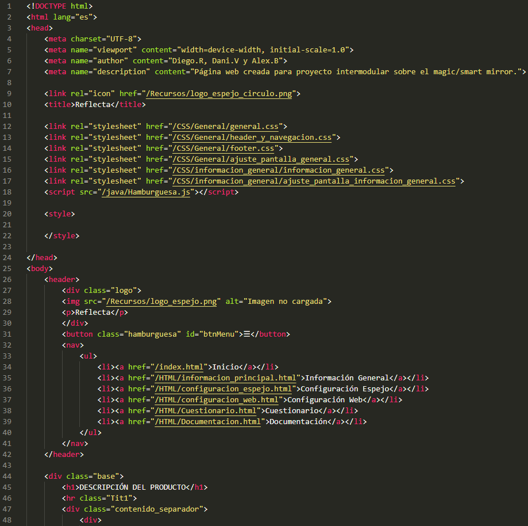Click the class "hamburguesa" value
Screen dimensions: 528x526
coord(153,334)
